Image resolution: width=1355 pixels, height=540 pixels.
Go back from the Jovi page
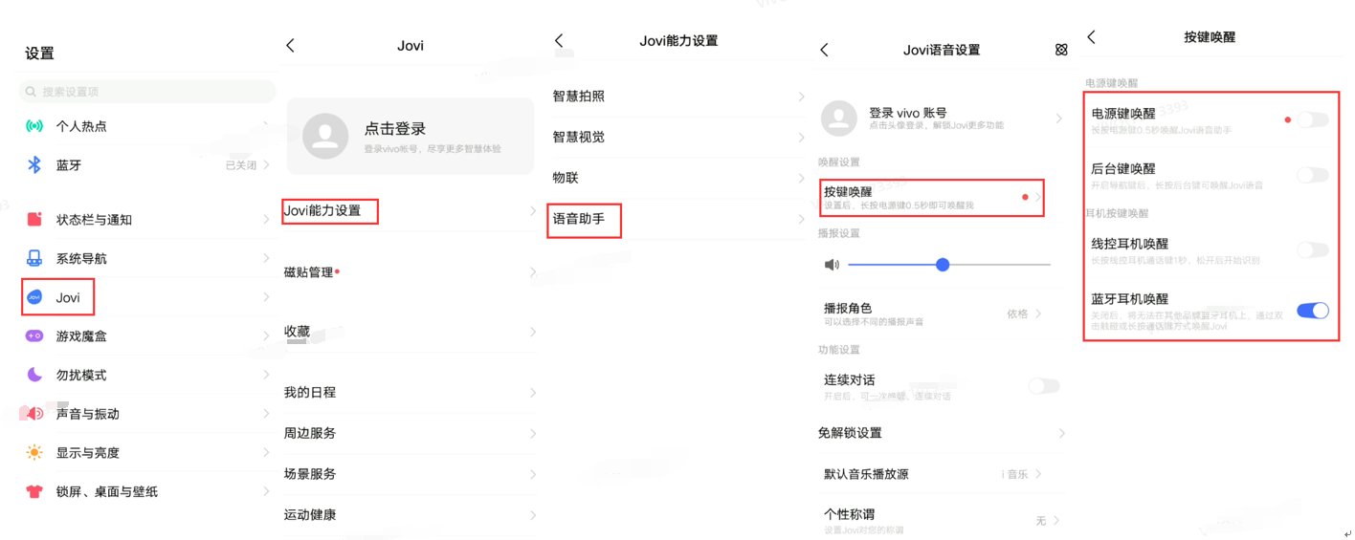click(x=291, y=45)
